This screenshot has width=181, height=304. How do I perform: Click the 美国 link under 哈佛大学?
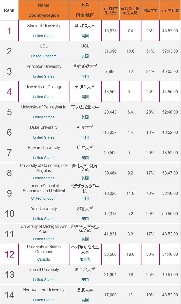tap(85, 158)
